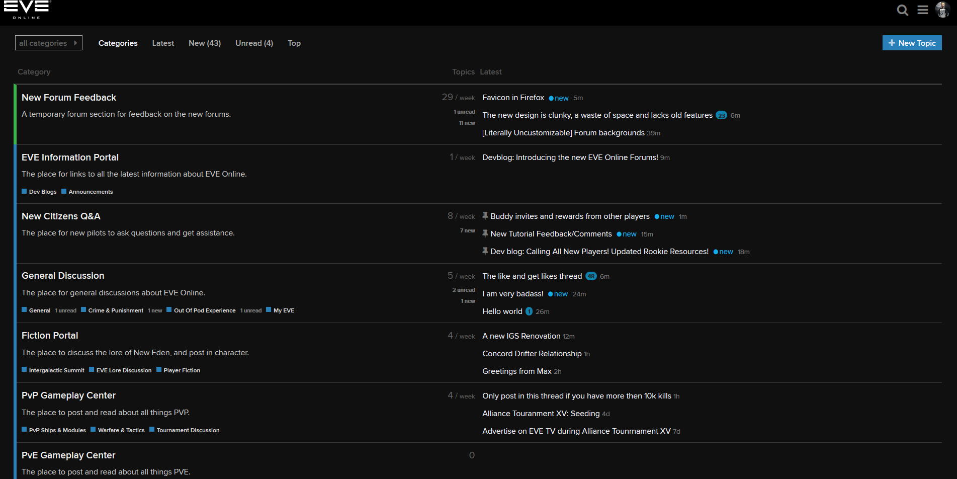The width and height of the screenshot is (957, 479).
Task: Open the New Forum Feedback category
Action: [x=69, y=98]
